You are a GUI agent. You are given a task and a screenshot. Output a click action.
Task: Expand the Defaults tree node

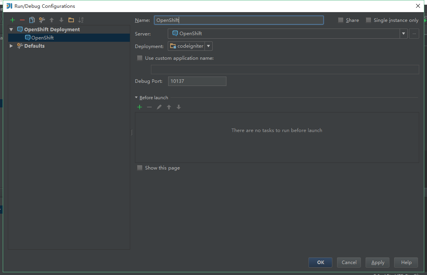click(11, 46)
